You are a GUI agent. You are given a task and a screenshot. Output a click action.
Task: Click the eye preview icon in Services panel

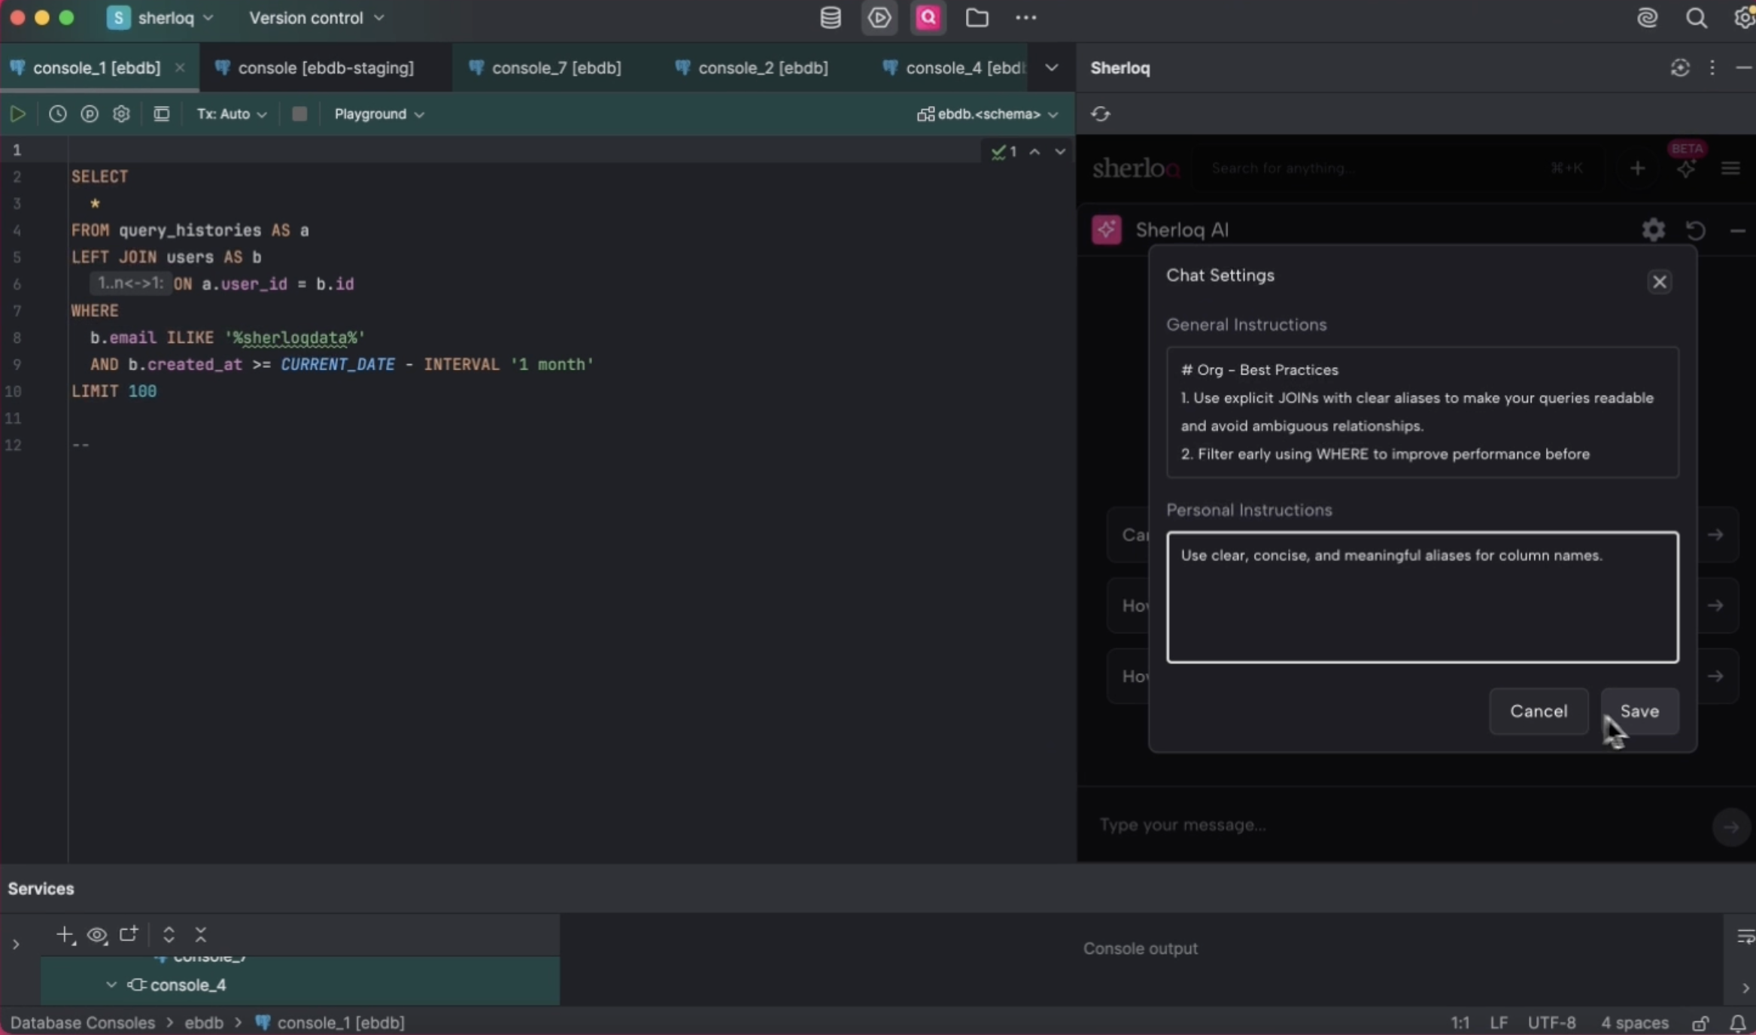click(96, 936)
